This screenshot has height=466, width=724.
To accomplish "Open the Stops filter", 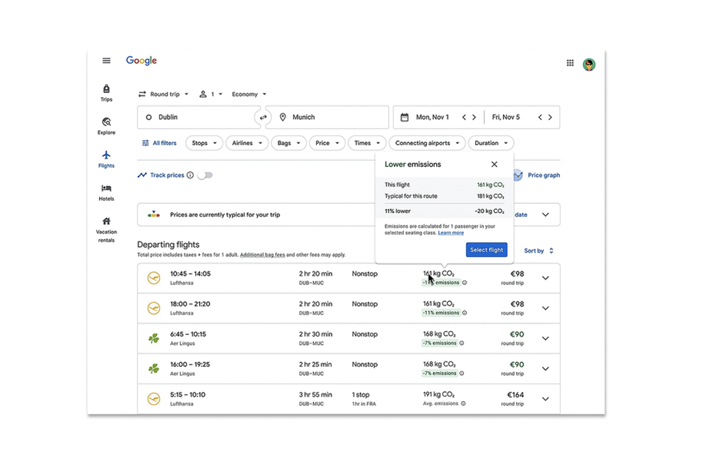I will pos(204,143).
